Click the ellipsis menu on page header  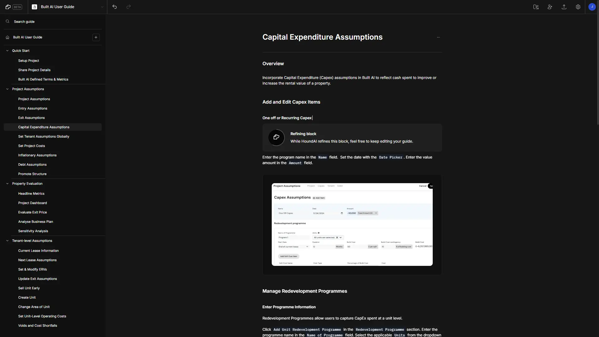pyautogui.click(x=438, y=37)
